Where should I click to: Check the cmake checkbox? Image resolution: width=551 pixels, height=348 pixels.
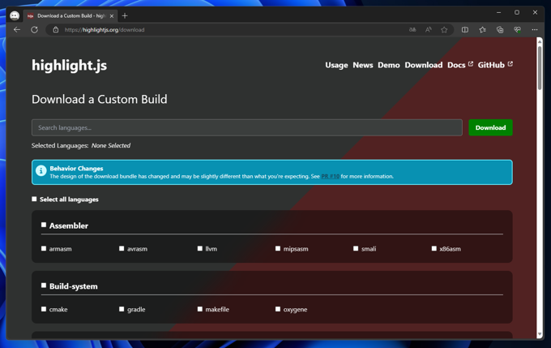tap(44, 309)
